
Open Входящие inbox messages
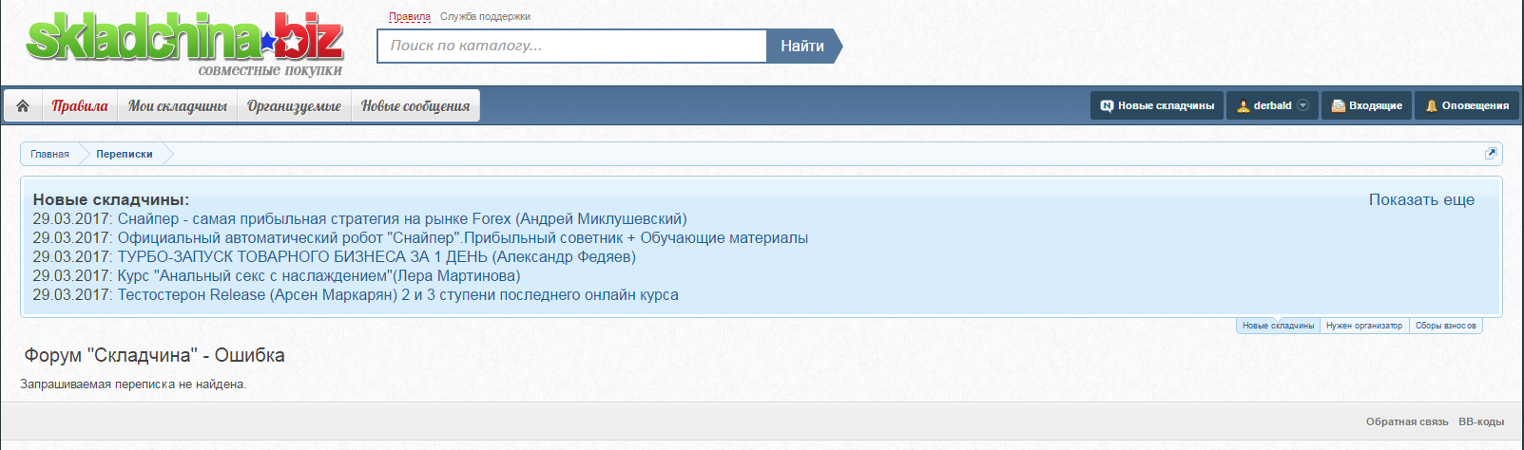coord(1366,106)
